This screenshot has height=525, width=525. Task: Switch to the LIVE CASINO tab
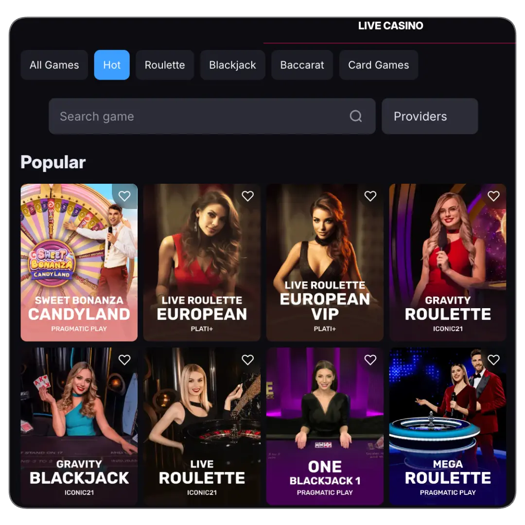(x=391, y=26)
